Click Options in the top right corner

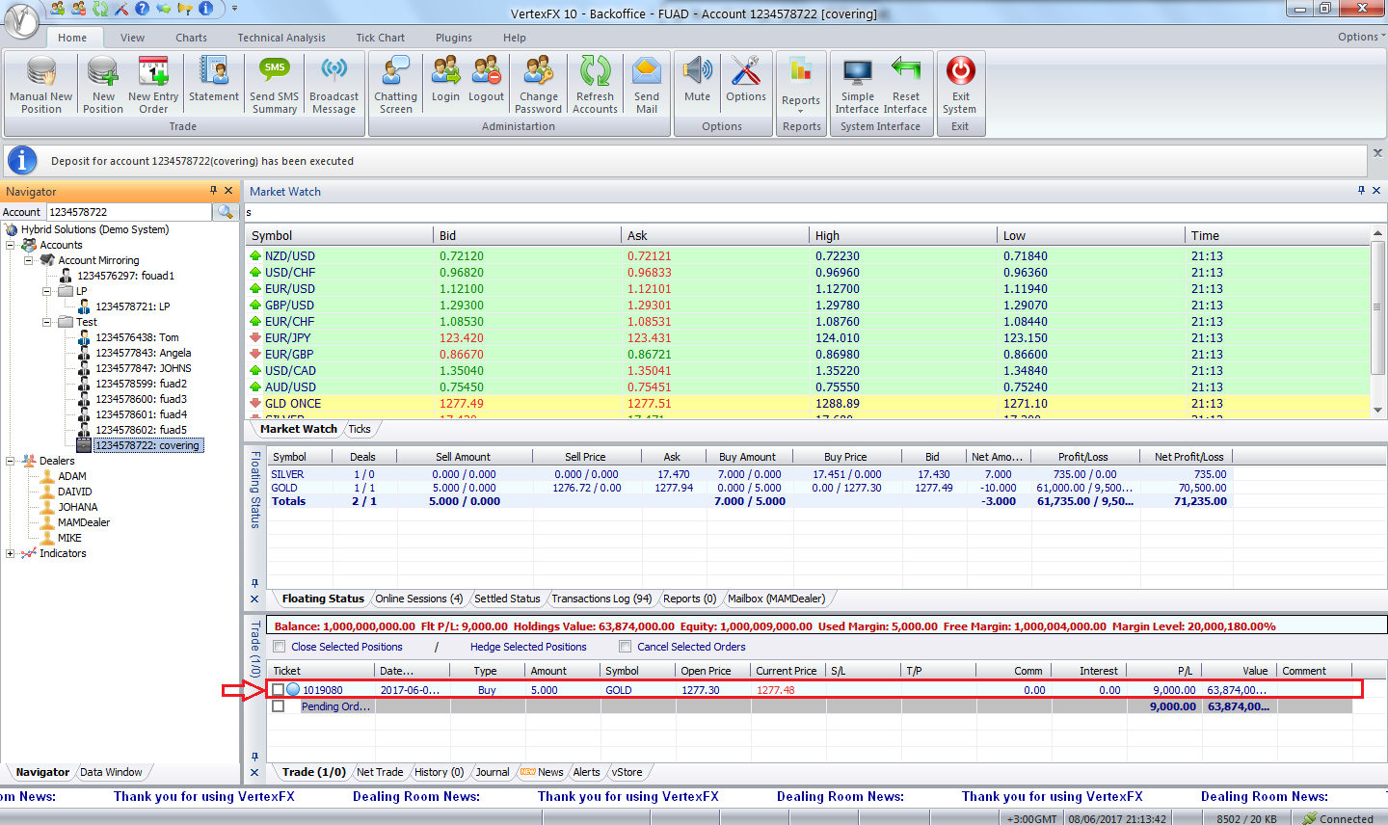[x=1357, y=36]
